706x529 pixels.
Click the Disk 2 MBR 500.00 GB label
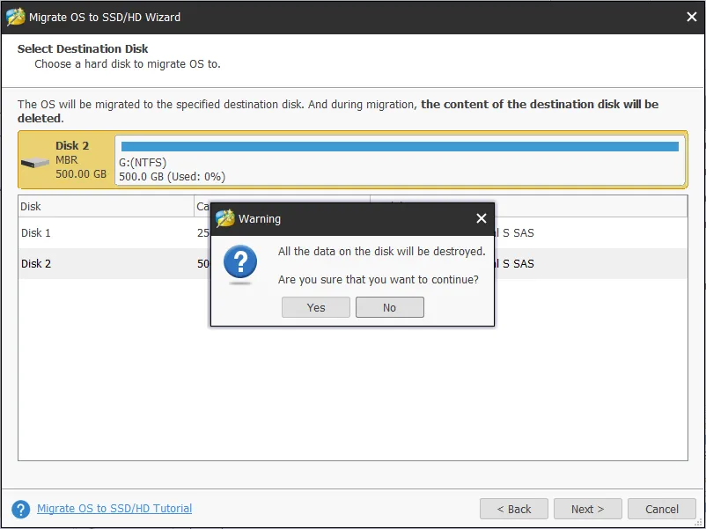81,160
